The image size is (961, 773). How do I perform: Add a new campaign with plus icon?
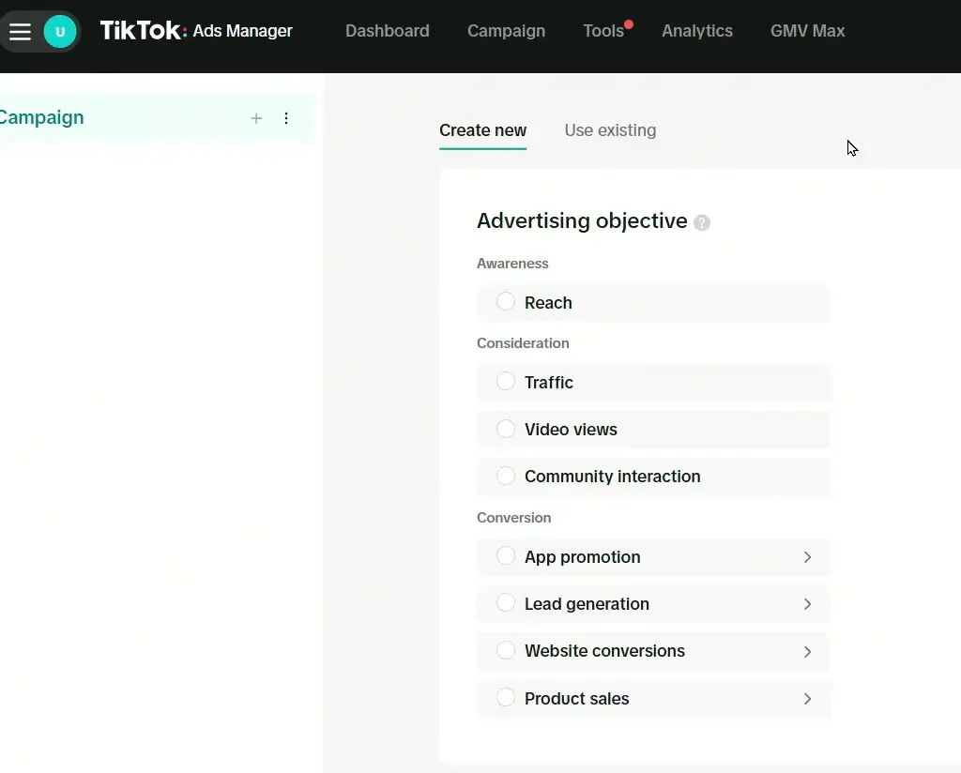tap(256, 118)
